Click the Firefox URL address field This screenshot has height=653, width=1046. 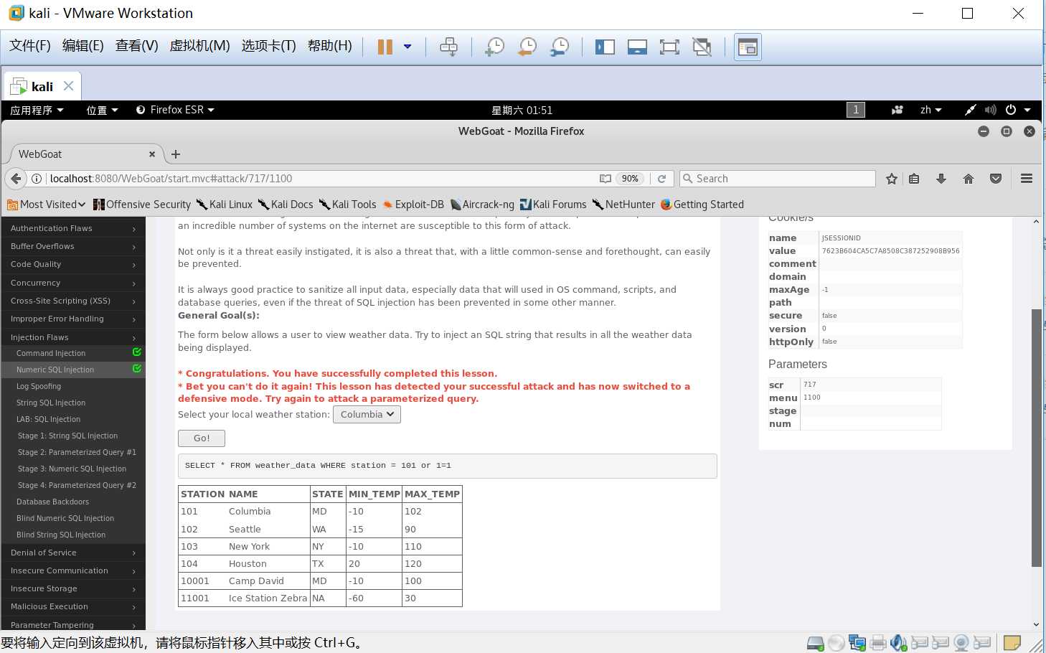point(323,179)
